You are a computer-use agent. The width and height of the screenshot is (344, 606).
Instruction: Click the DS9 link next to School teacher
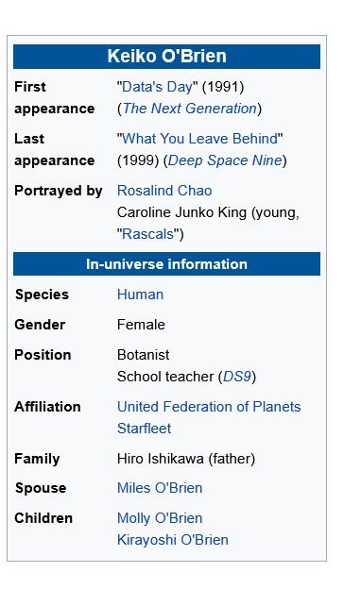click(x=237, y=377)
